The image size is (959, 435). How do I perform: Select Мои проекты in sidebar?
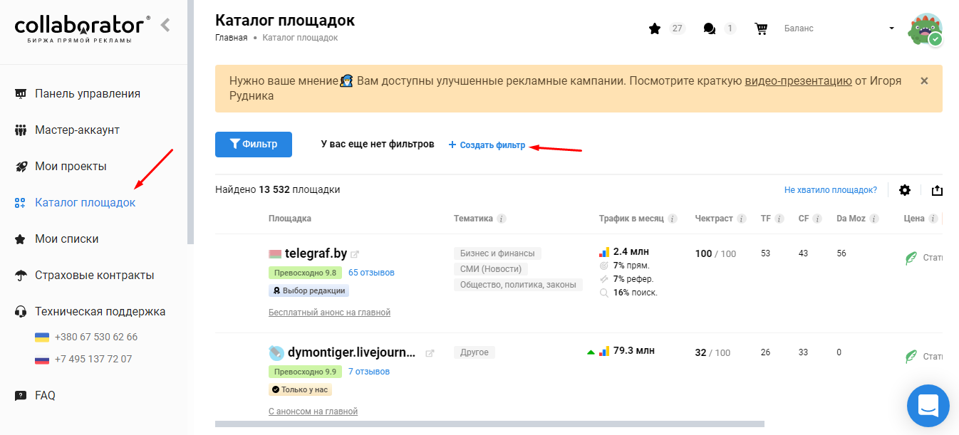[x=71, y=167]
